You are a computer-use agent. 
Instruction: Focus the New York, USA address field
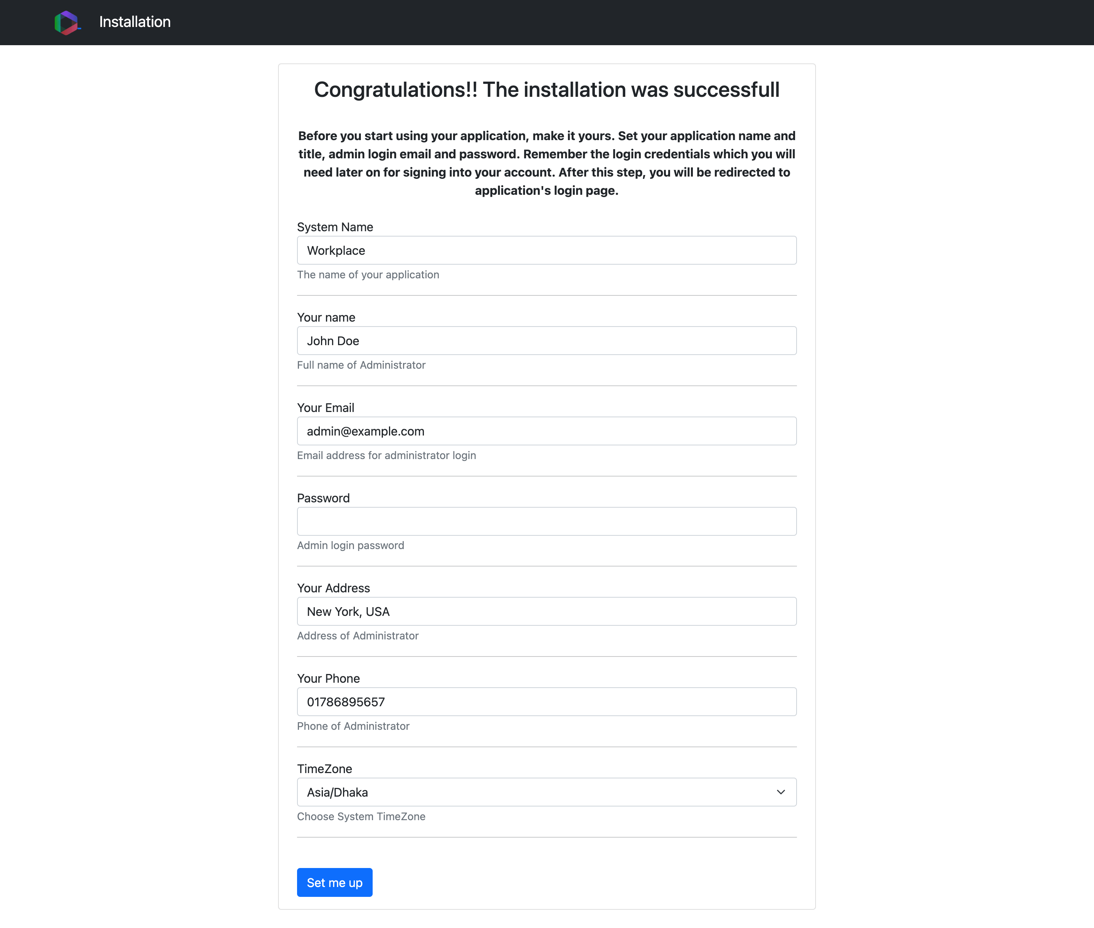546,611
